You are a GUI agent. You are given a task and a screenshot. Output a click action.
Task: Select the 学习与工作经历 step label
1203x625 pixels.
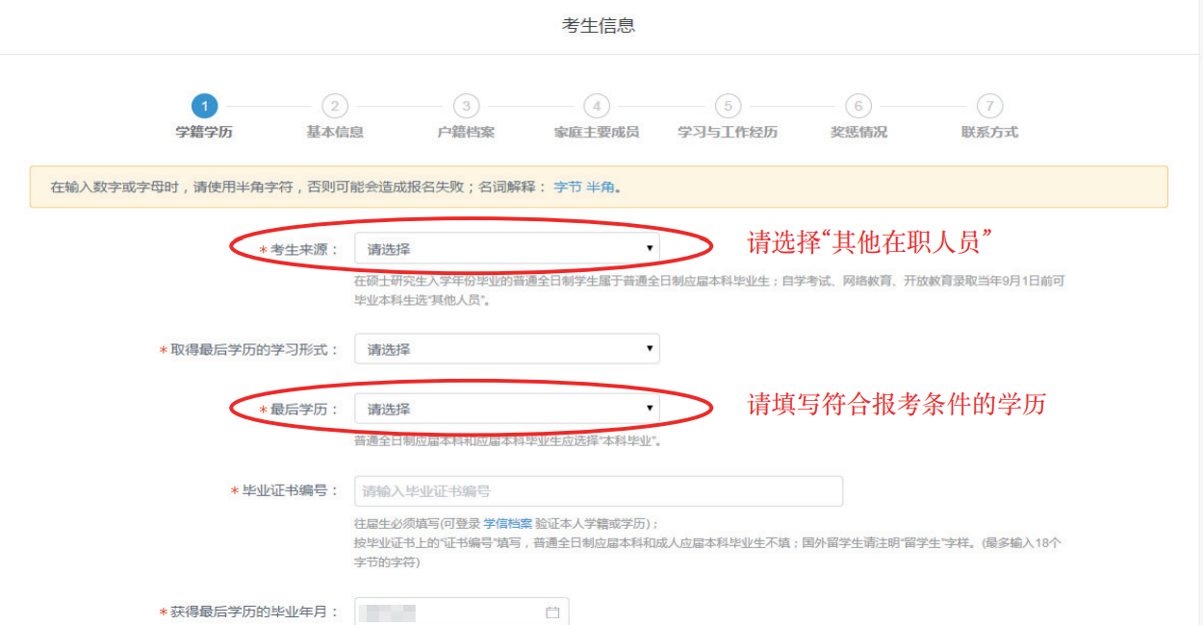click(x=728, y=129)
